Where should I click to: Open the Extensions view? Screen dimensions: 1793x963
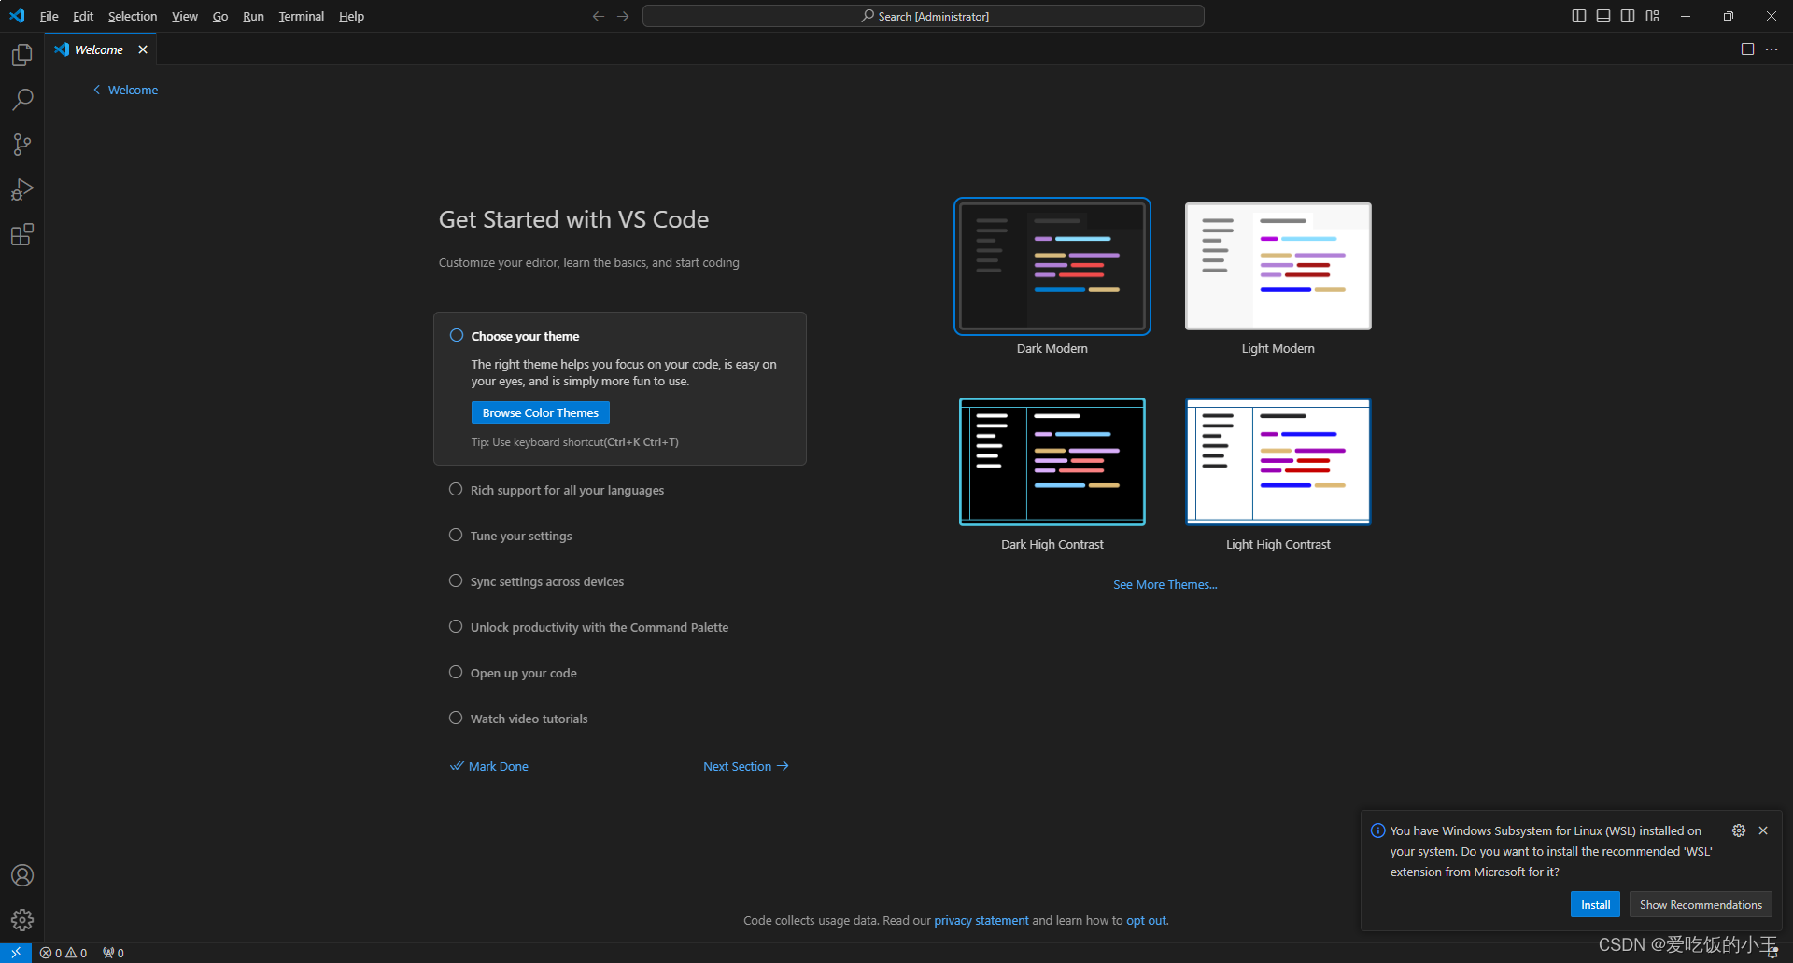[x=22, y=234]
